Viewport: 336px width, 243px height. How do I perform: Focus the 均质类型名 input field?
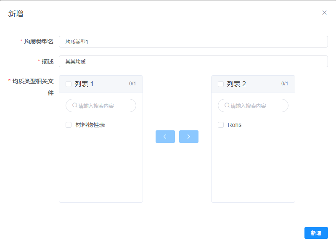[x=193, y=42]
